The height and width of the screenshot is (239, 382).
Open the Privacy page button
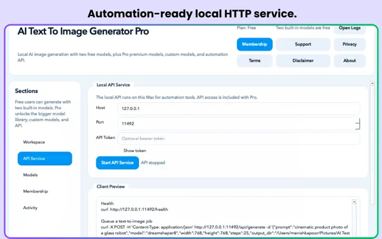[349, 45]
